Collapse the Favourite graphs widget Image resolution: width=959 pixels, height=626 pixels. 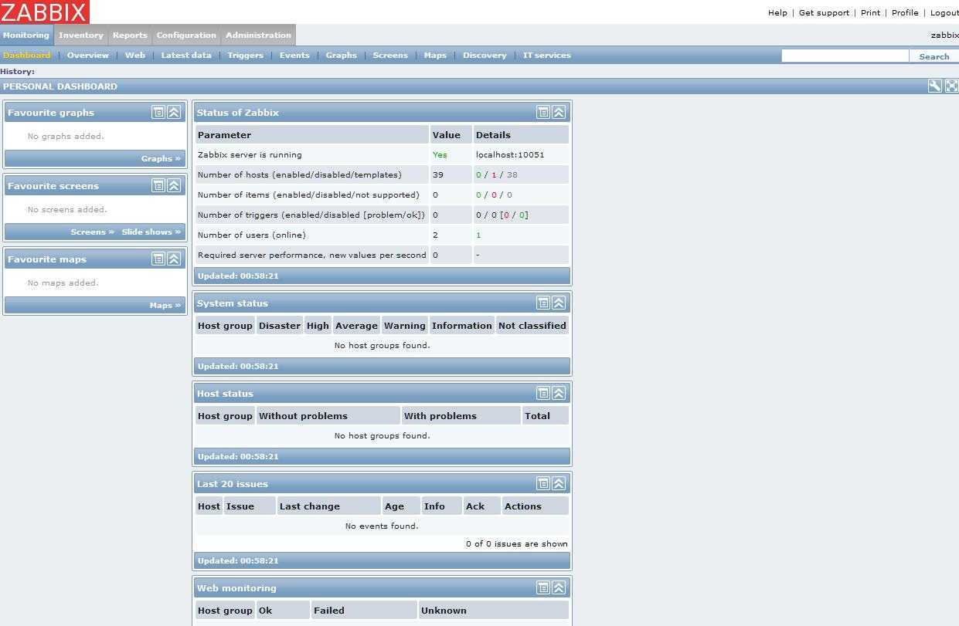[174, 112]
